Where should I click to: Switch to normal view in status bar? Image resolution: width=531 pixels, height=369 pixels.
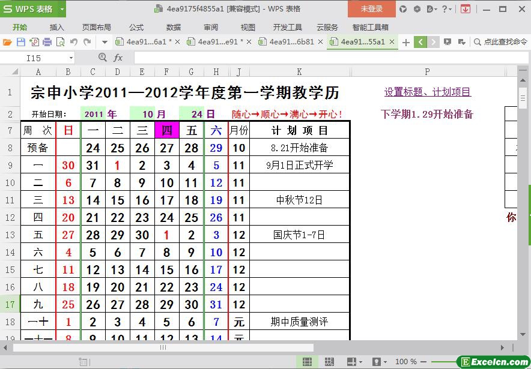coord(307,362)
